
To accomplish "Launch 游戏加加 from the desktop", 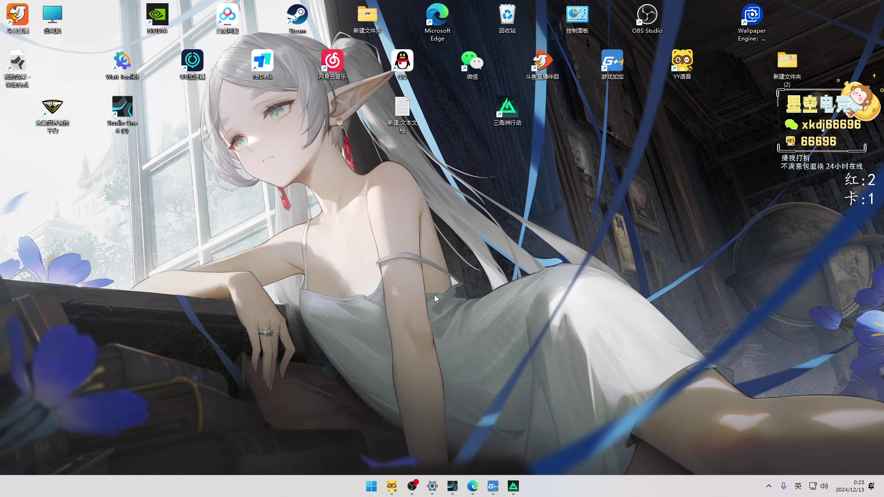I will click(612, 64).
